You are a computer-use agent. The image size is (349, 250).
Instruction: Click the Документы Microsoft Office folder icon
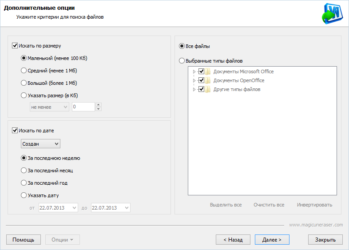click(x=208, y=71)
